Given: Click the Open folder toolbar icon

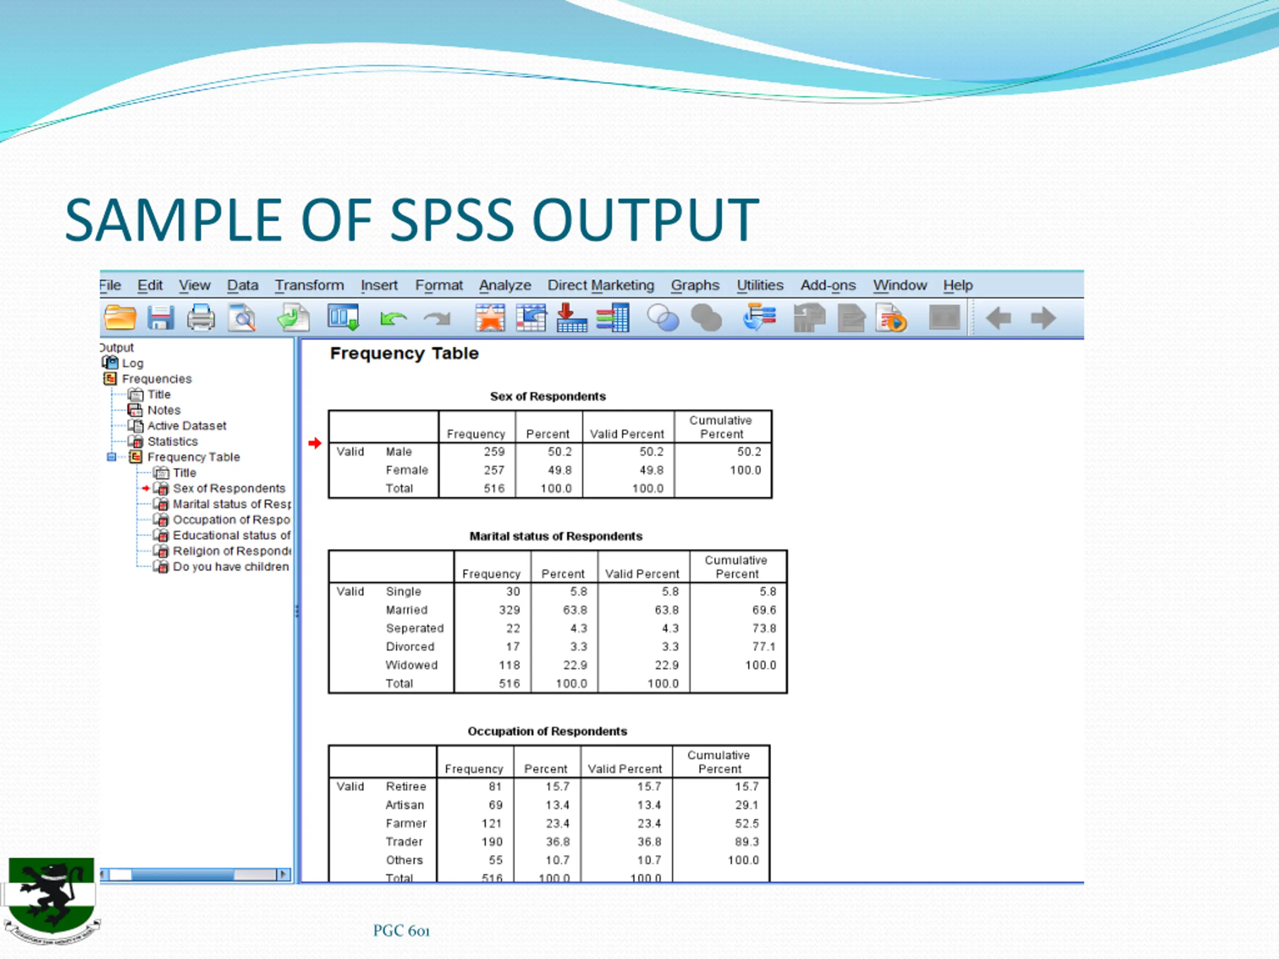Looking at the screenshot, I should pyautogui.click(x=120, y=318).
